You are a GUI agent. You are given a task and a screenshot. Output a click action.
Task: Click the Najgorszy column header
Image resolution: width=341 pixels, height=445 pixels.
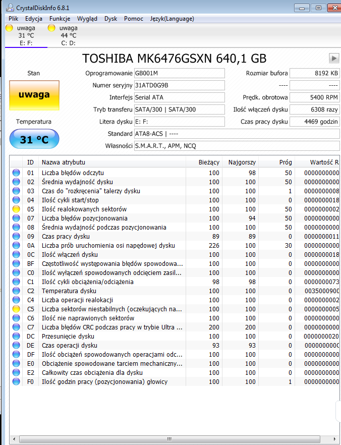[240, 162]
